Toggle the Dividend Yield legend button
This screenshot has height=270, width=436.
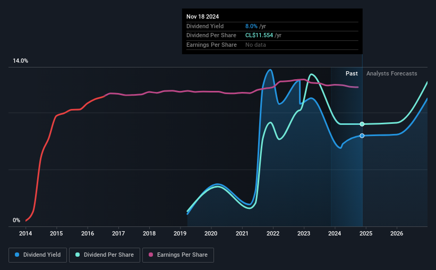(38, 255)
